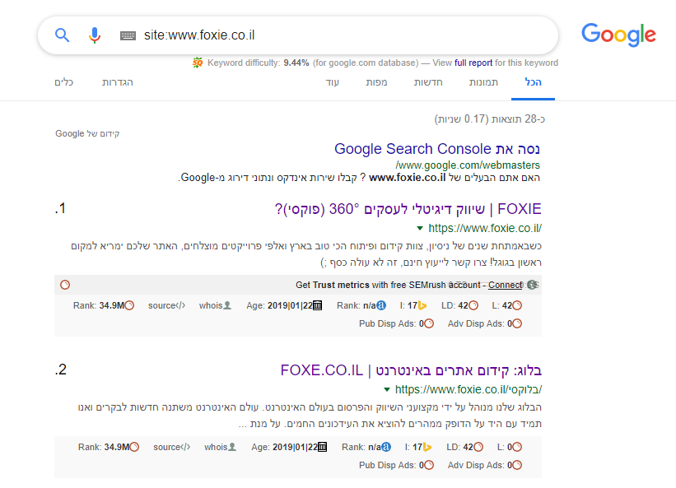Image resolution: width=676 pixels, height=488 pixels.
Task: View source link in result 1
Action: point(167,305)
